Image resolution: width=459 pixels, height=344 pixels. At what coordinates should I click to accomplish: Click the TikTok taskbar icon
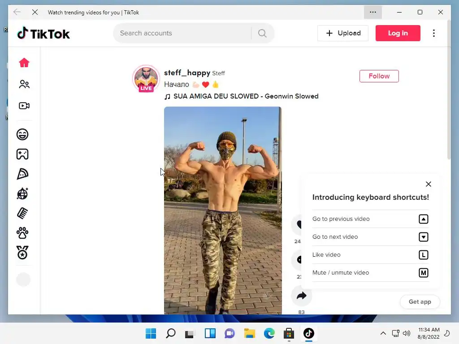pyautogui.click(x=308, y=333)
